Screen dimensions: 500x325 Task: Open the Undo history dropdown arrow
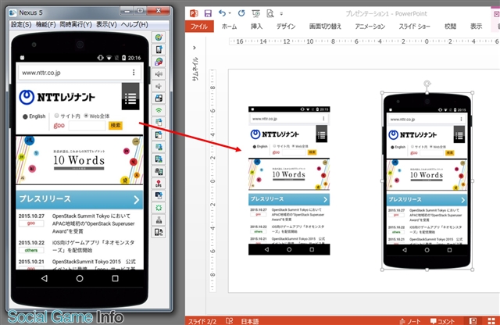pyautogui.click(x=230, y=13)
